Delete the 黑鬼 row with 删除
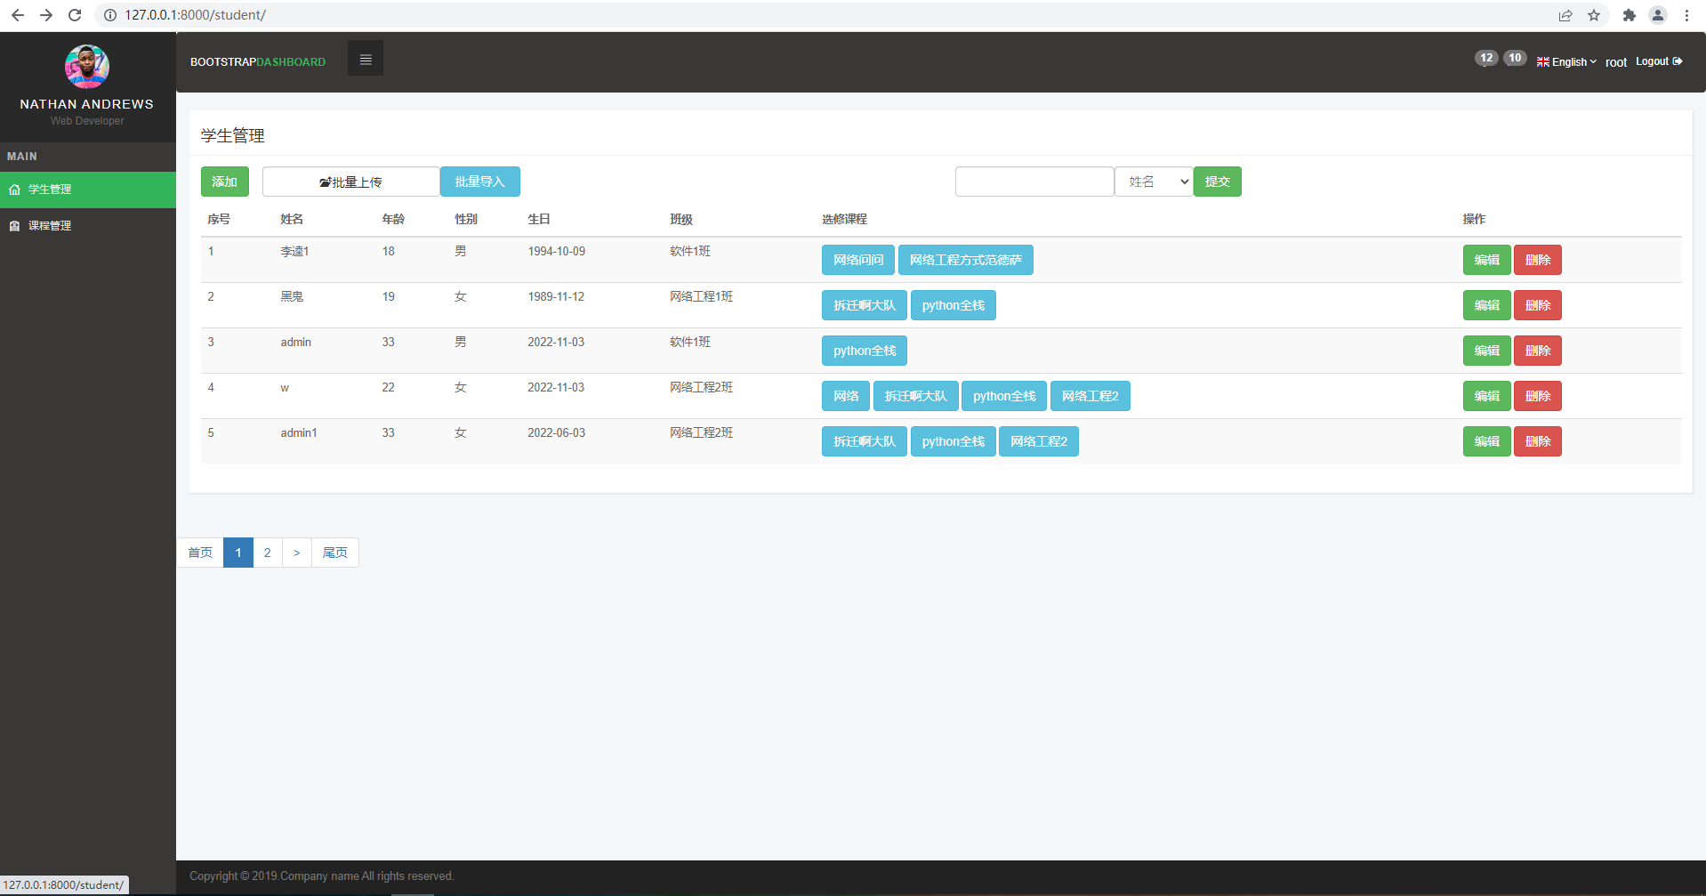Screen dimensions: 1706x896 (x=1538, y=305)
